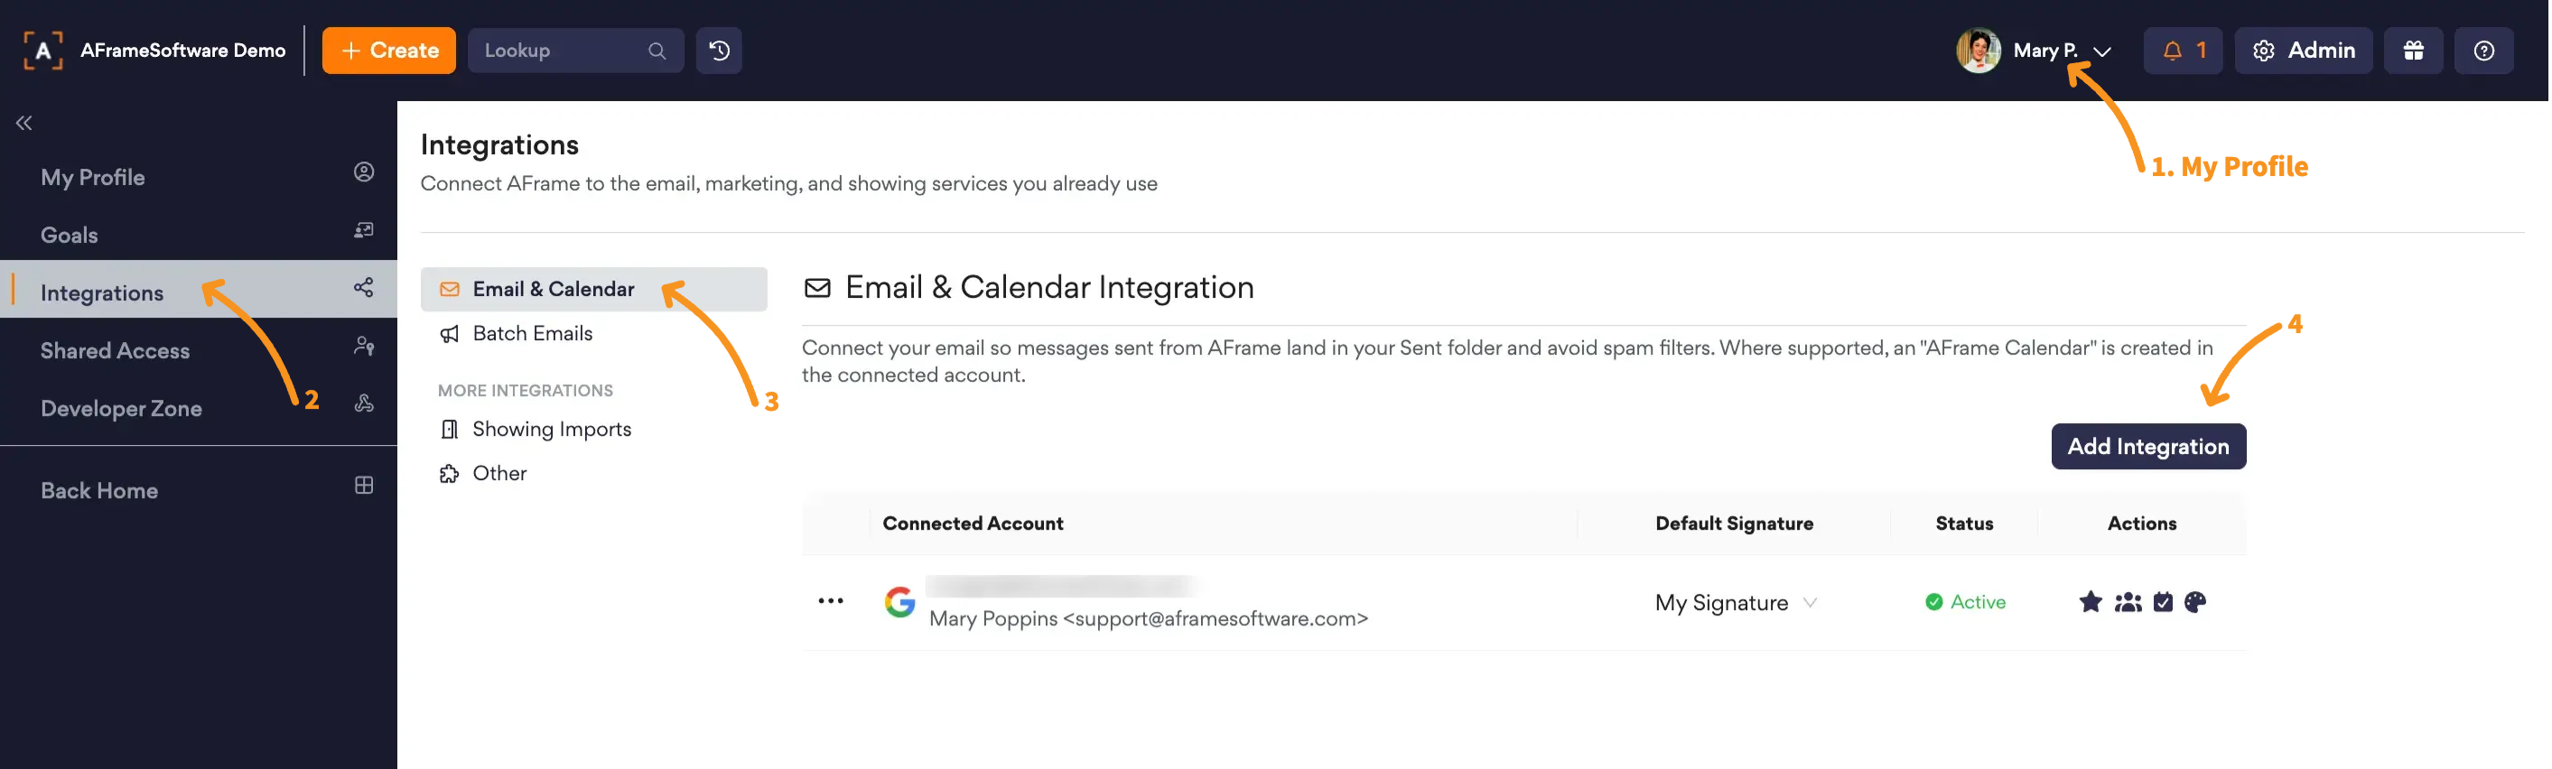Go Back Home from sidebar
Image resolution: width=2552 pixels, height=769 pixels.
(198, 488)
